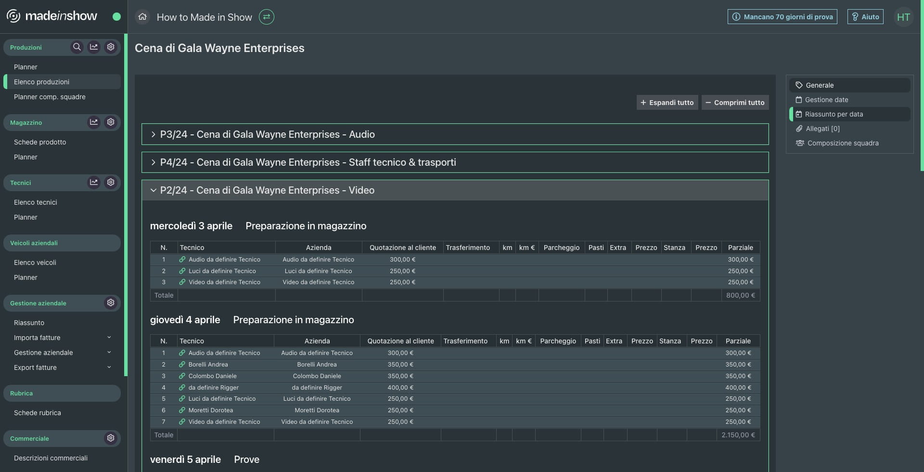Open Descrizioni commerciali
This screenshot has height=472, width=924.
click(51, 458)
